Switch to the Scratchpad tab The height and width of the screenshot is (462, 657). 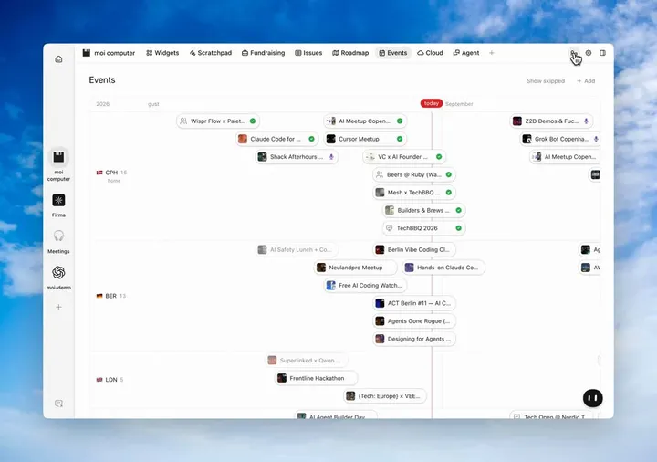tap(211, 53)
